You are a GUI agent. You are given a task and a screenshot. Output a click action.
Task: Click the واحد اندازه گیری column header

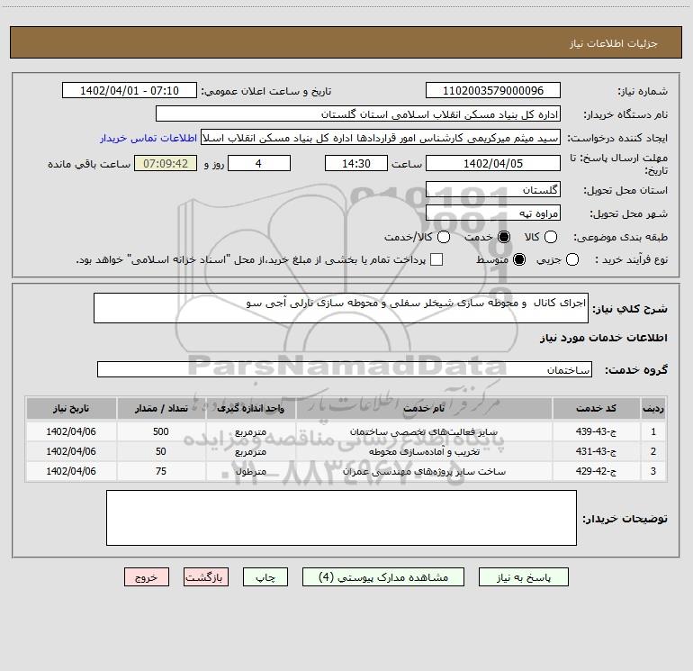pyautogui.click(x=250, y=408)
